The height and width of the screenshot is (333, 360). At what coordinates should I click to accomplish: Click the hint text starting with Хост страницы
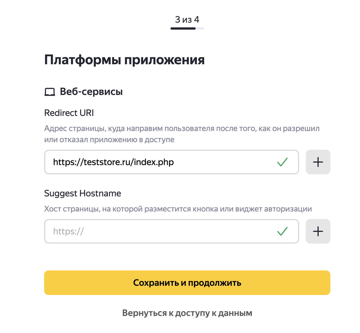(x=178, y=209)
